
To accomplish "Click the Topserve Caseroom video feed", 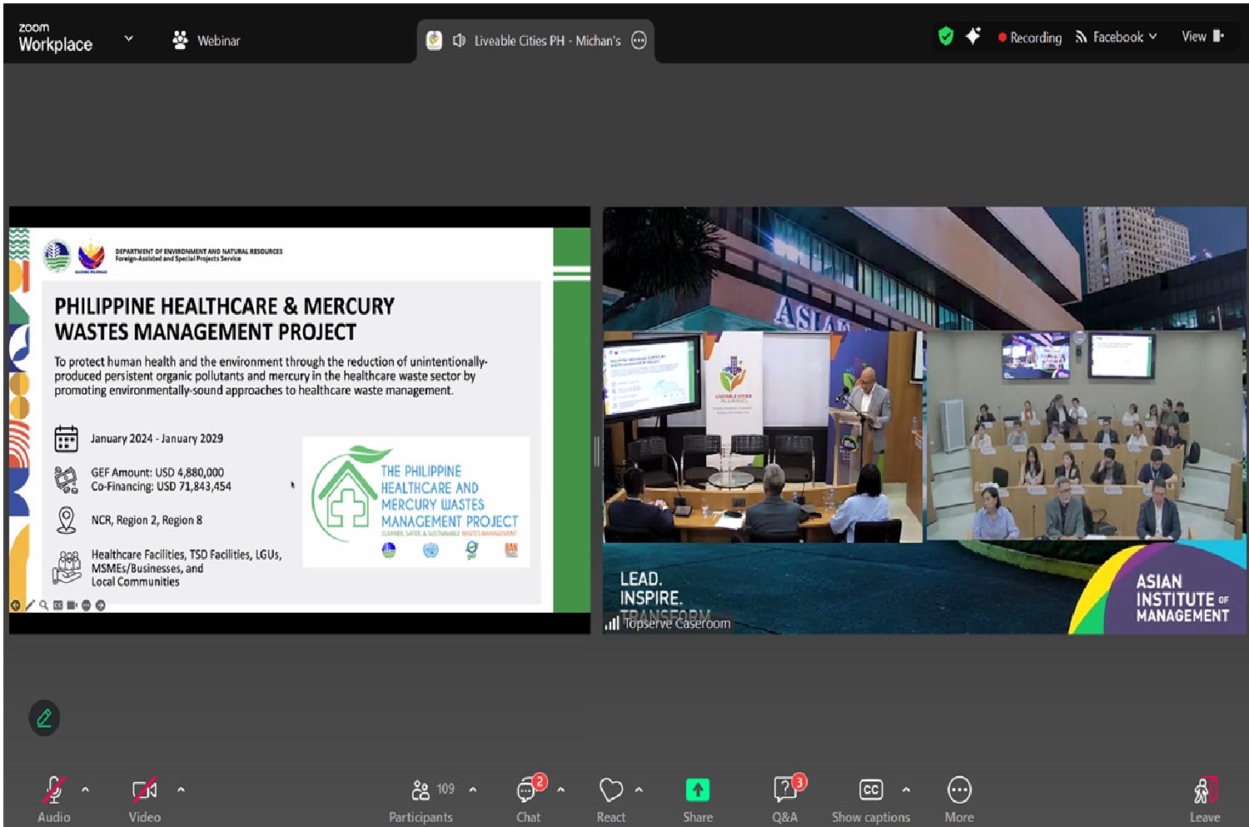I will (x=924, y=420).
